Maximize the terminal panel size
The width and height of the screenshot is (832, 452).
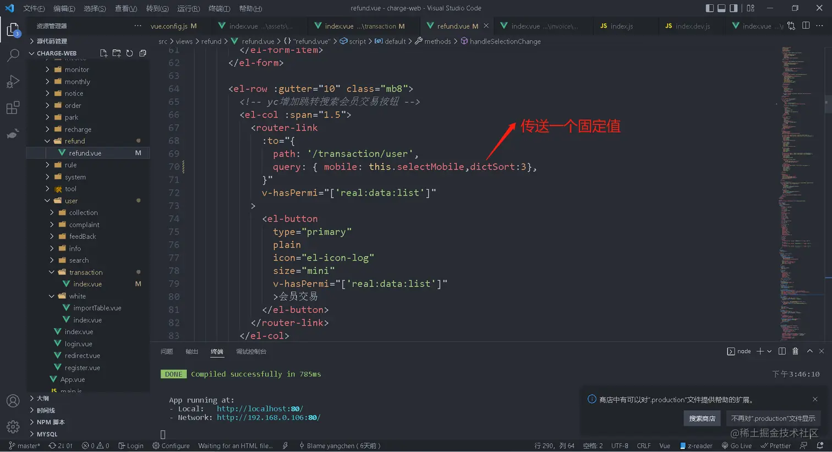coord(809,351)
